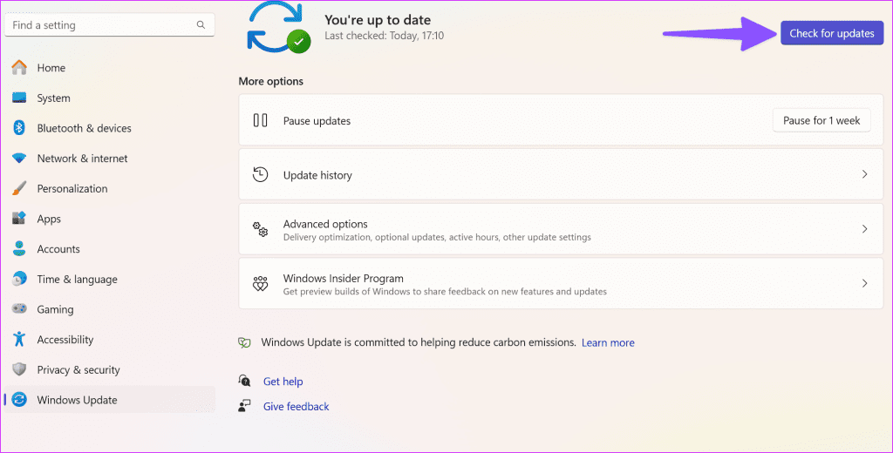The width and height of the screenshot is (893, 453).
Task: Click the Windows Update sync icon in sidebar
Action: point(19,400)
